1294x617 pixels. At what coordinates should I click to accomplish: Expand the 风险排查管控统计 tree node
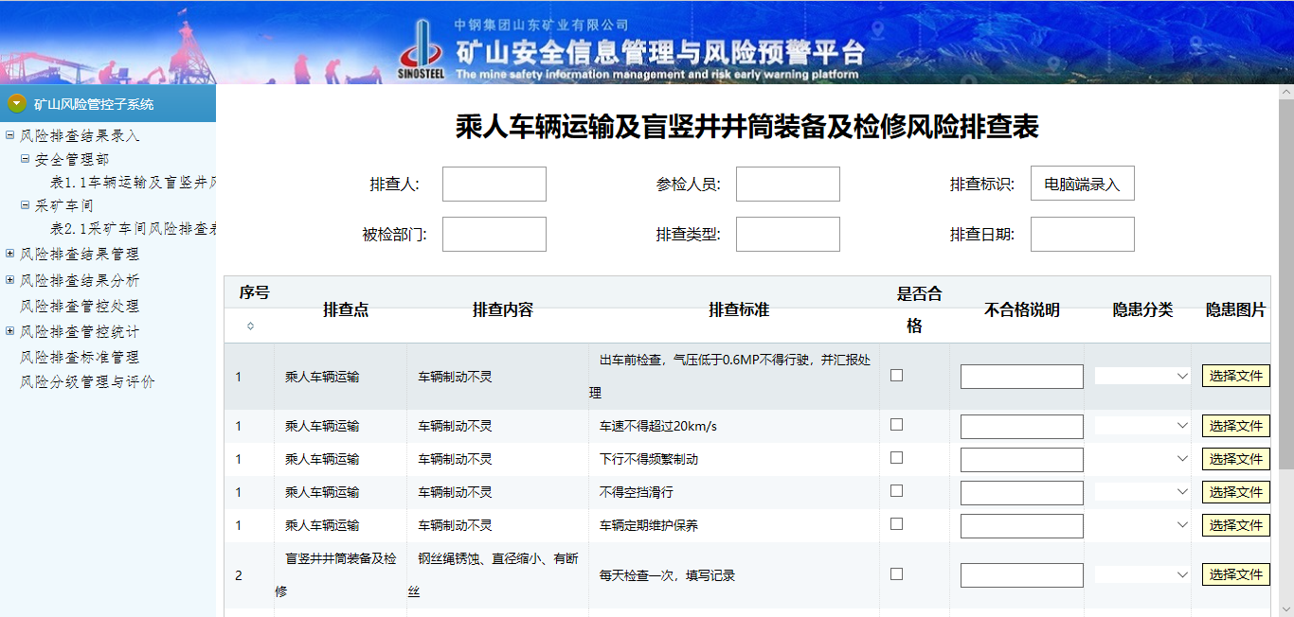coord(9,331)
